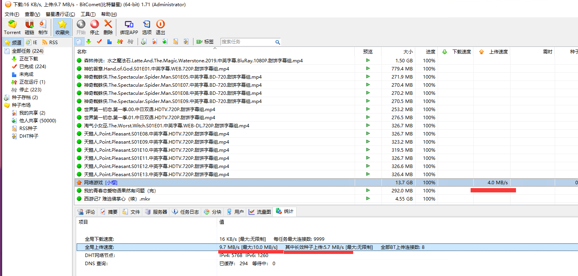
Task: Click the 停止 stop toolbar icon
Action: [x=95, y=27]
